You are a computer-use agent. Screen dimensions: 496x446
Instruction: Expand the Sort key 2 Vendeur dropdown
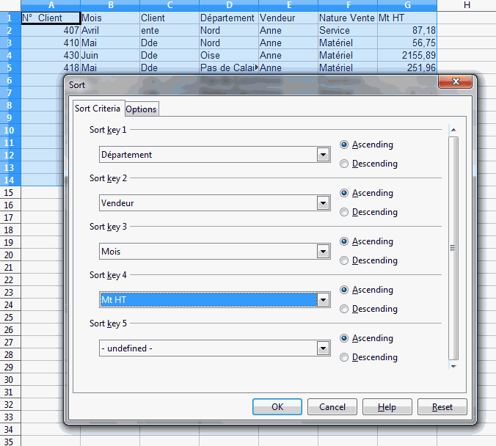[322, 203]
